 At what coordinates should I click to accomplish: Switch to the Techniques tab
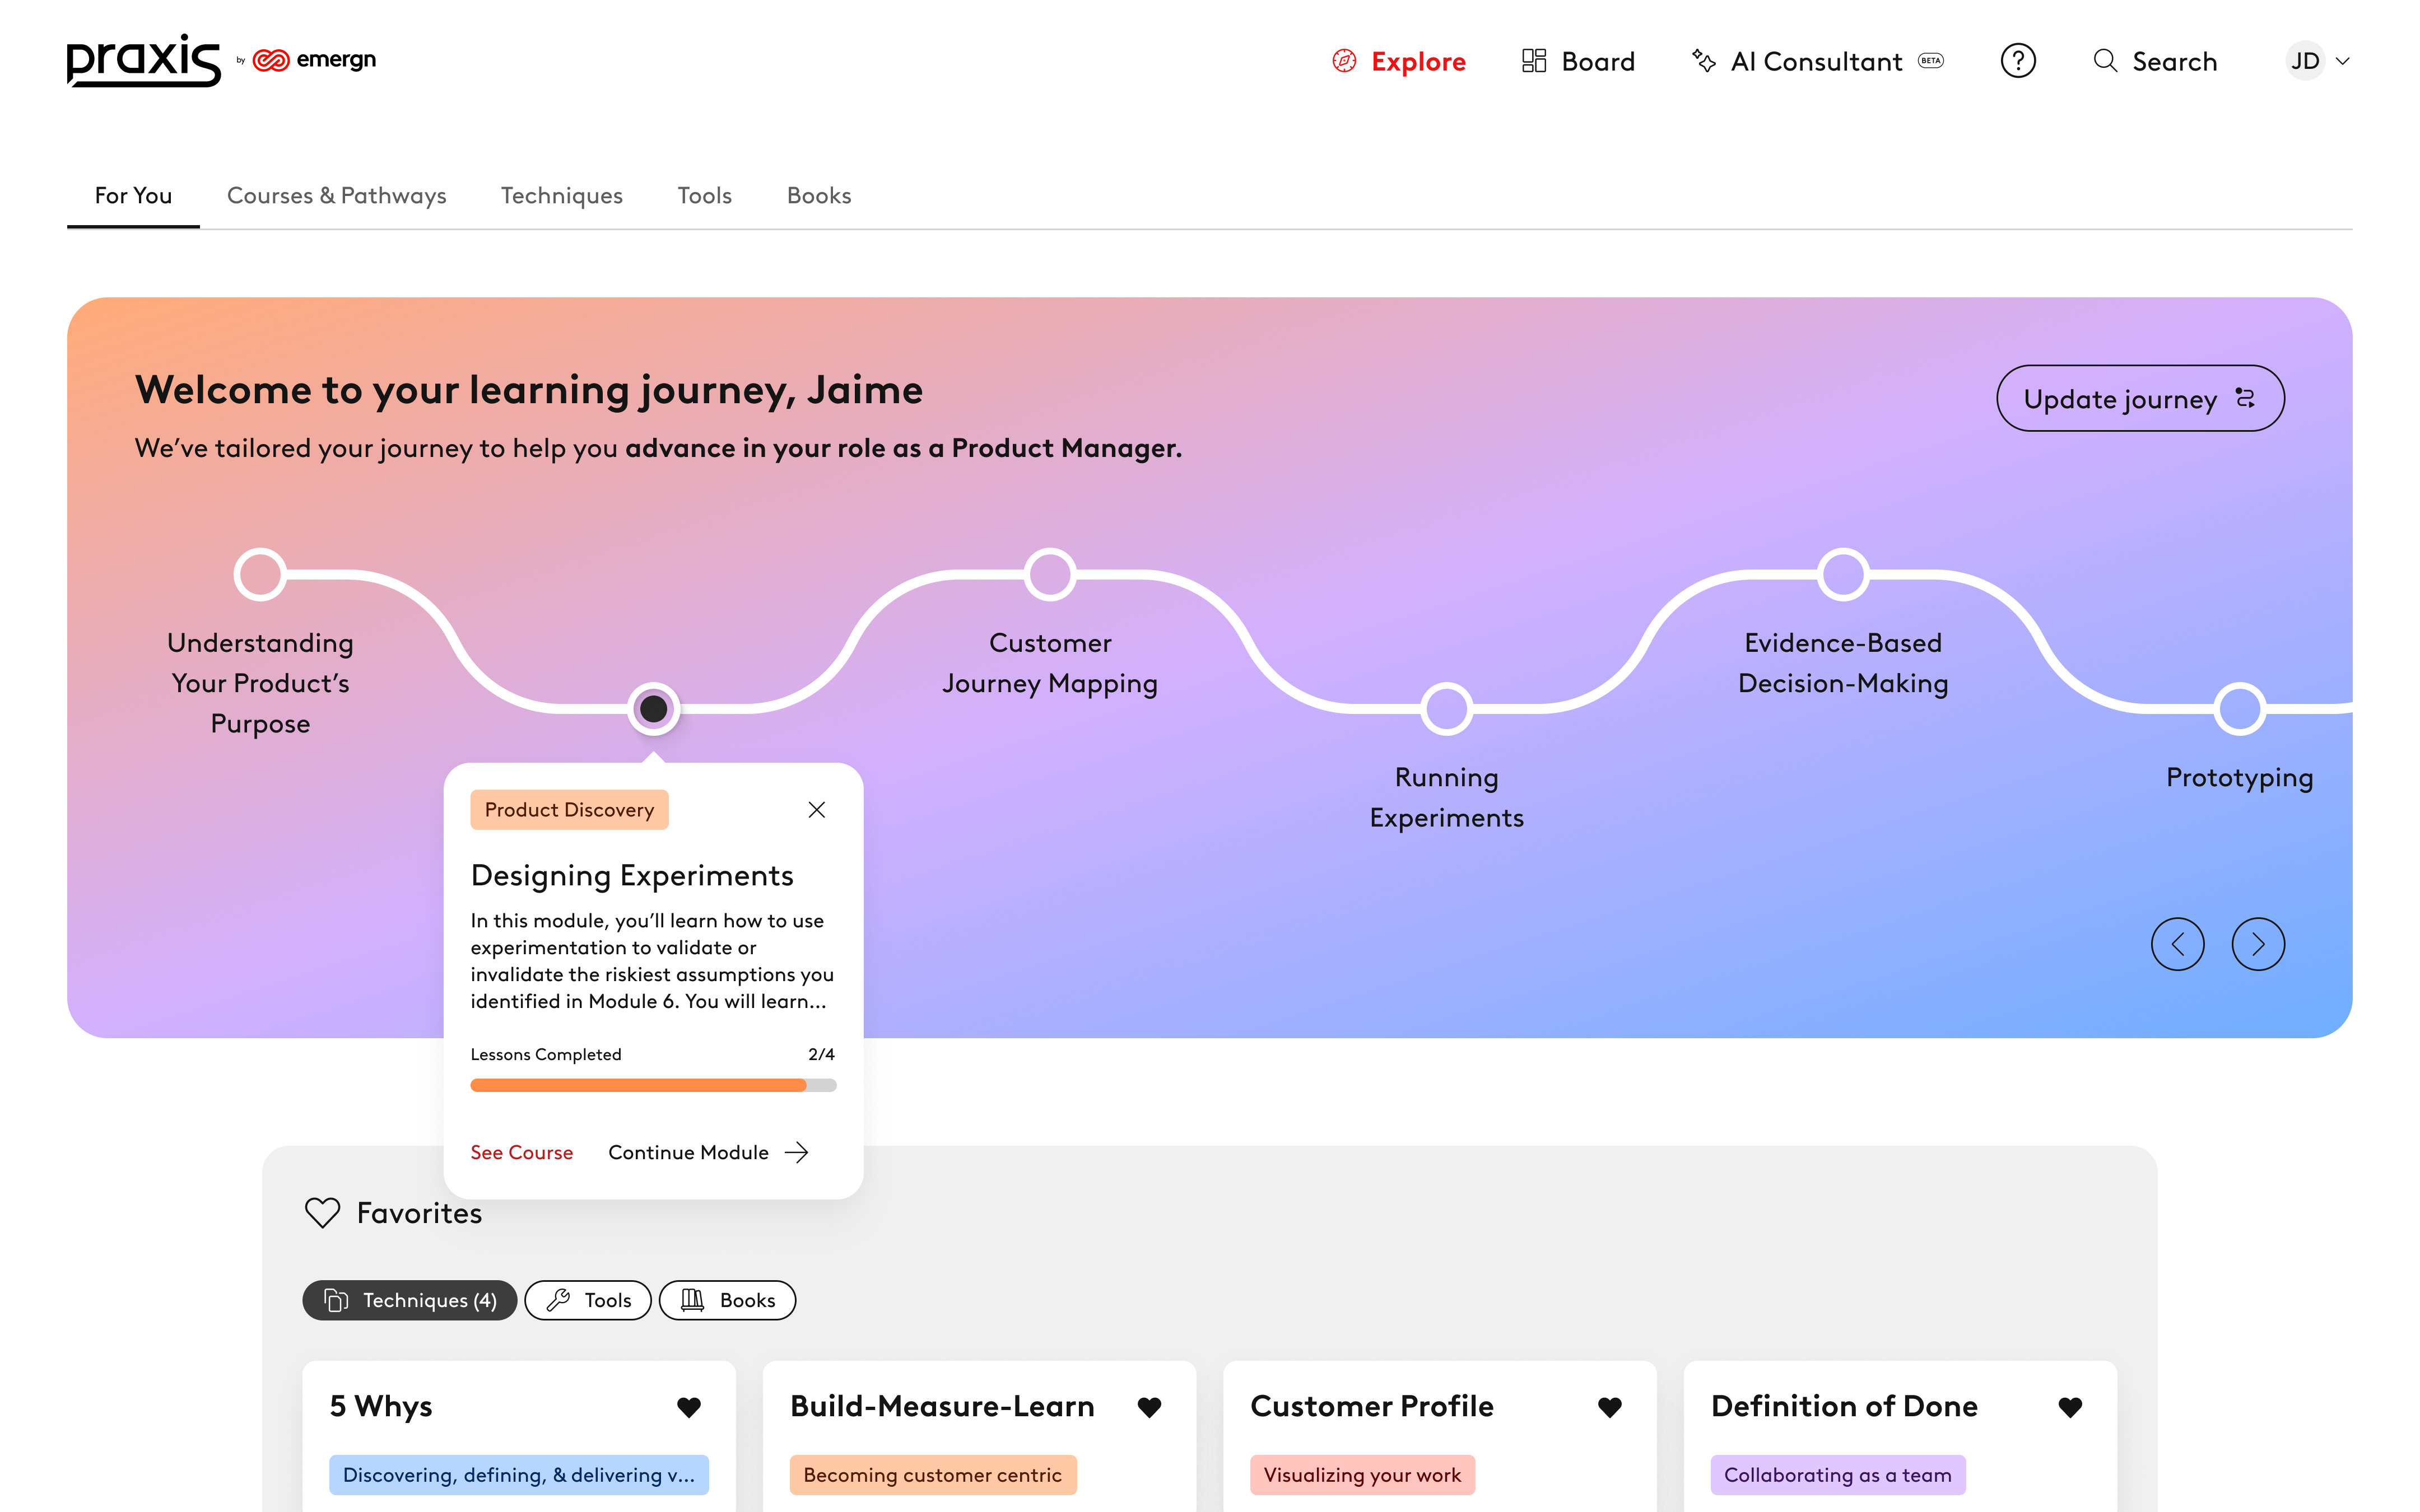pos(561,196)
